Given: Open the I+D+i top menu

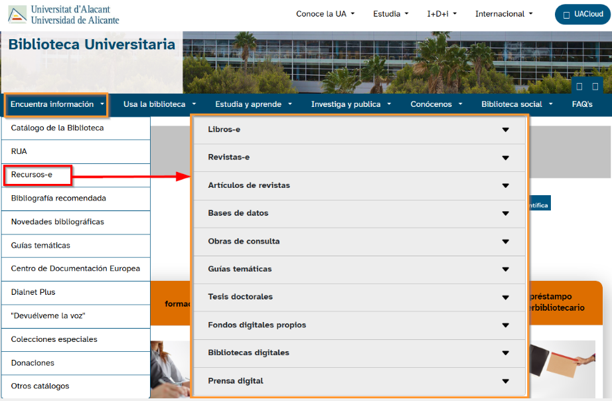Looking at the screenshot, I should coord(441,14).
